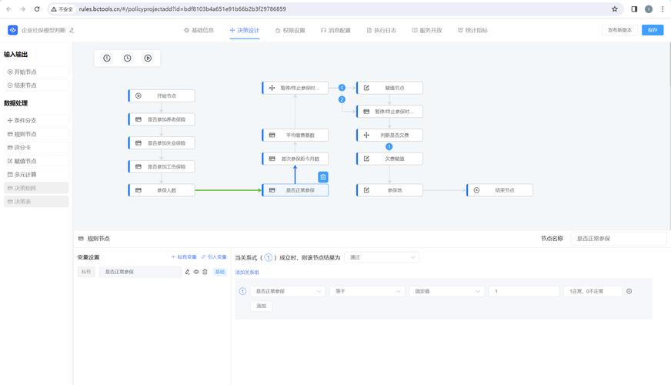Click the 发布新版本 button
This screenshot has height=385, width=671.
[x=619, y=30]
